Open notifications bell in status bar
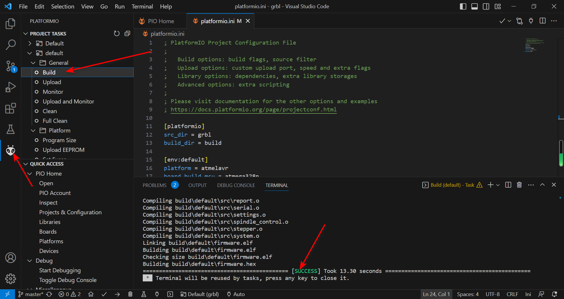The height and width of the screenshot is (299, 564). [x=555, y=294]
